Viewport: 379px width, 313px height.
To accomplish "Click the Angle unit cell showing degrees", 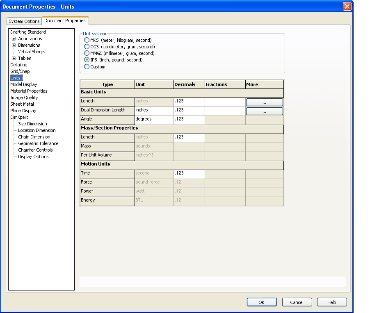I will click(154, 120).
